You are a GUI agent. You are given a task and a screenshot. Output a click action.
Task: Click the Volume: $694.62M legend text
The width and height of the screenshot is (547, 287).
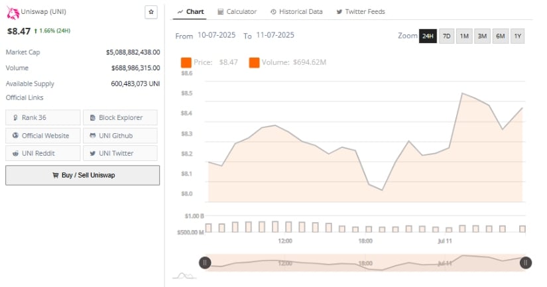[294, 62]
